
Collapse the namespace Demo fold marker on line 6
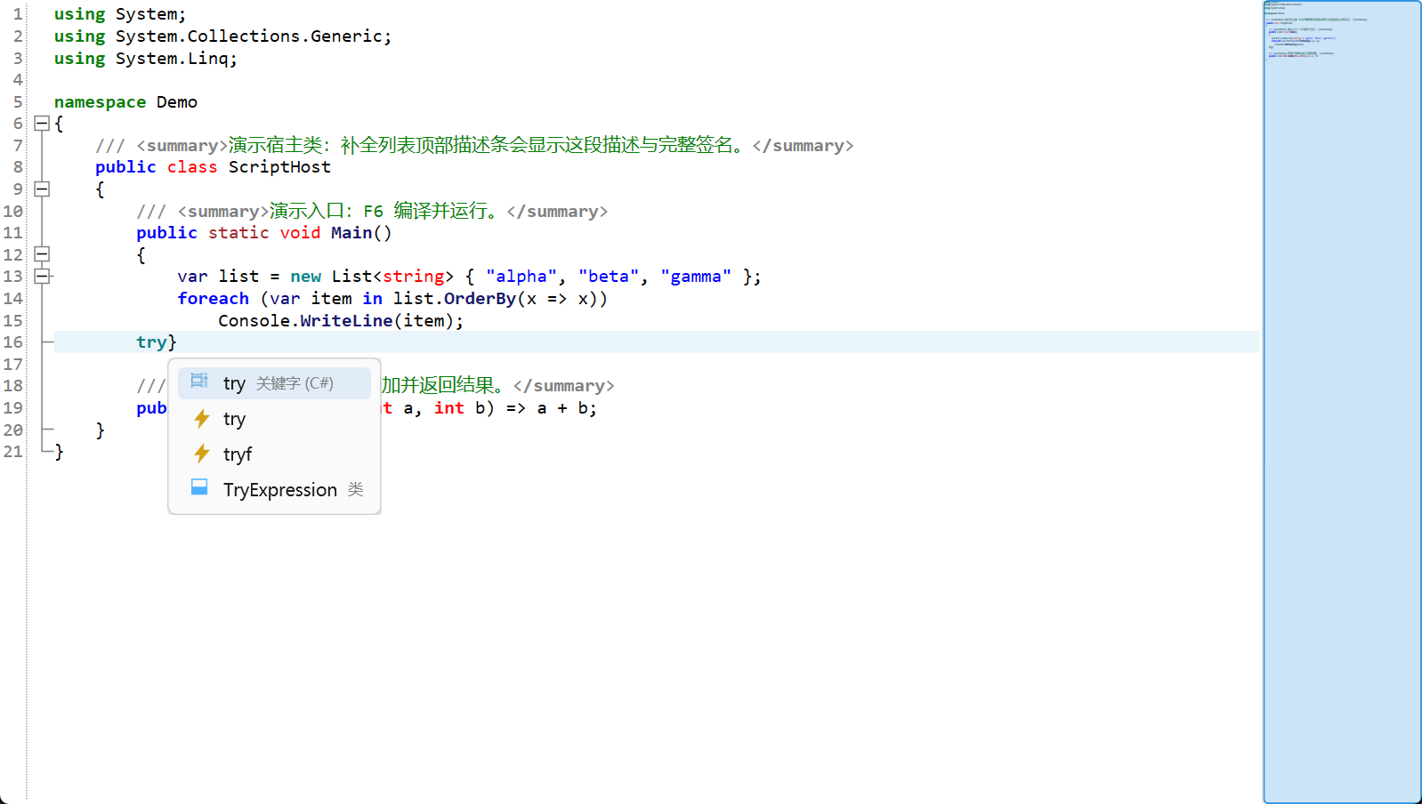(x=42, y=124)
